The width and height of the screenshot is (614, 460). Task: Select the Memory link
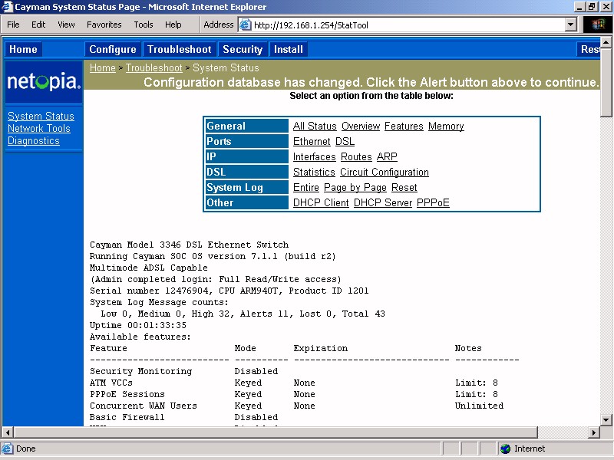446,126
